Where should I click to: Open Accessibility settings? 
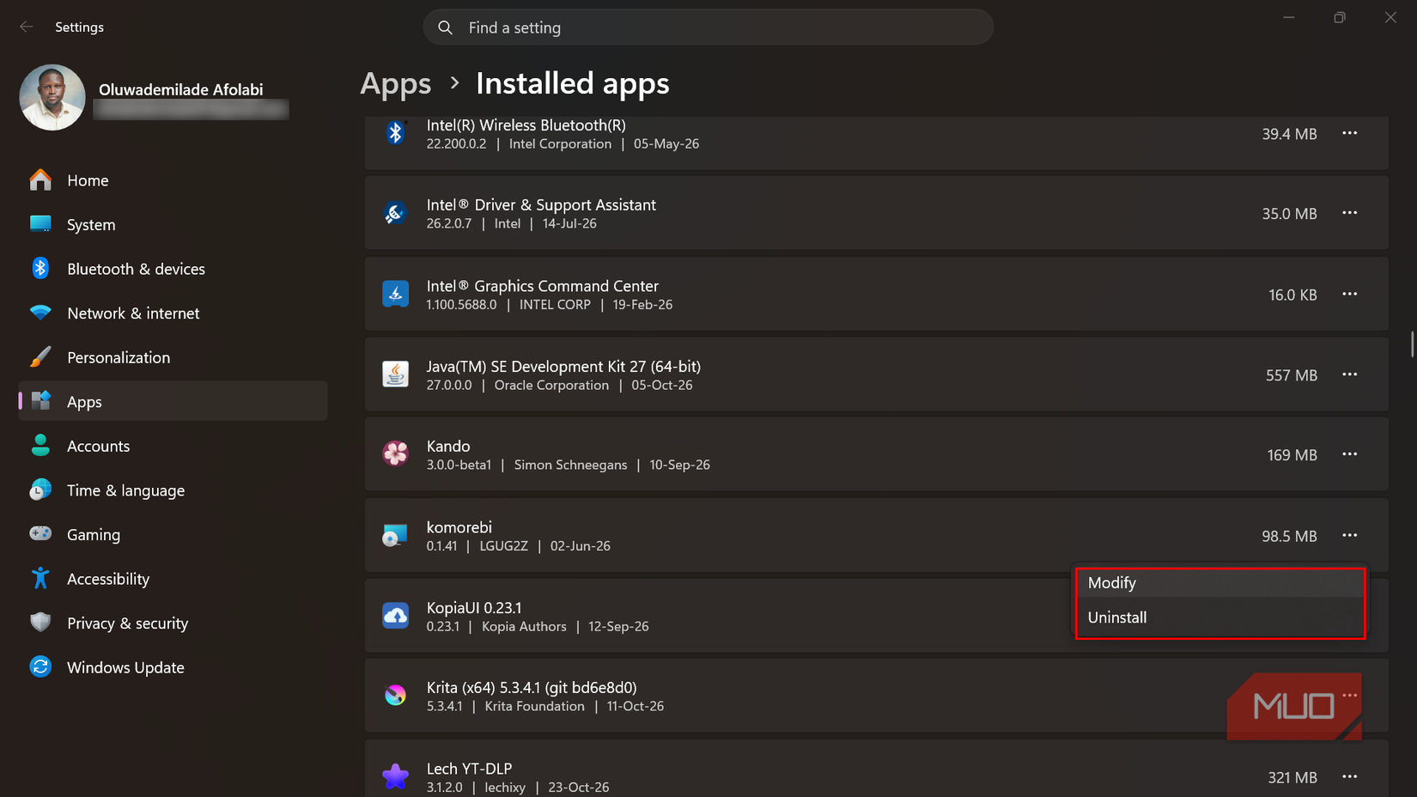point(173,579)
